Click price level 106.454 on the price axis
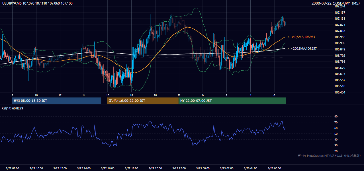The width and height of the screenshot is (364, 171). click(x=340, y=92)
